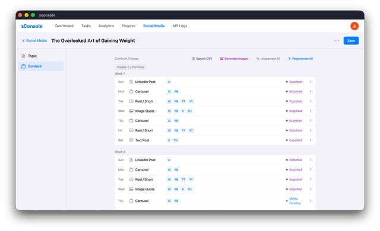The height and width of the screenshot is (231, 380).
Task: Click the Generate Images picture icon
Action: click(221, 59)
